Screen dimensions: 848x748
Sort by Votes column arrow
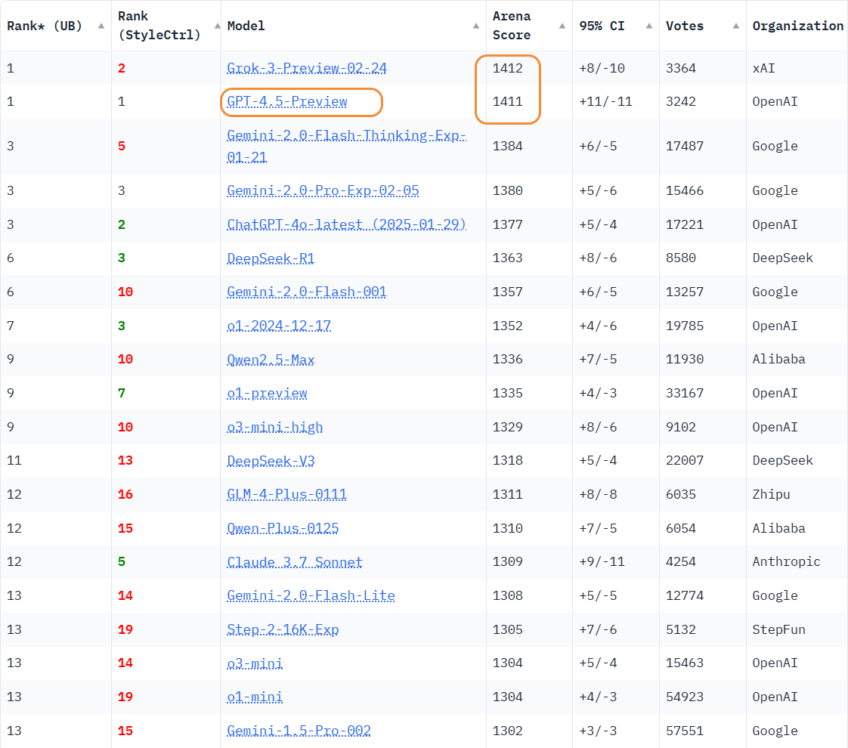(x=736, y=26)
